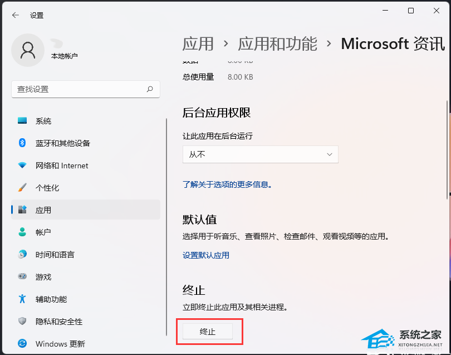Click 应用和功能 in the breadcrumb
This screenshot has width=451, height=355.
click(277, 44)
